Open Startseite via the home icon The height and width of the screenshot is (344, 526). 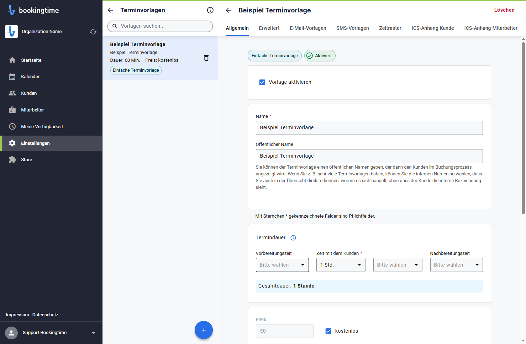tap(12, 60)
